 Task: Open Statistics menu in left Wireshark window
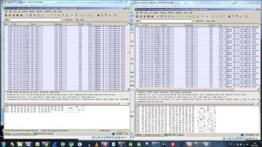pos(40,11)
